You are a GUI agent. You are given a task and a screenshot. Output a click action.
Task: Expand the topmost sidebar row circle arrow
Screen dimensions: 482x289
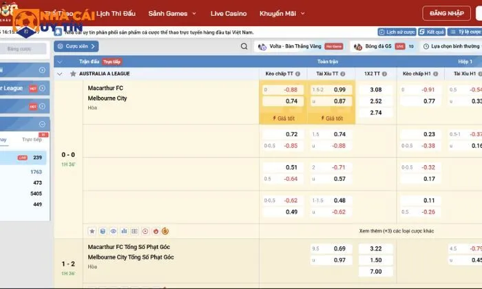tap(42, 70)
